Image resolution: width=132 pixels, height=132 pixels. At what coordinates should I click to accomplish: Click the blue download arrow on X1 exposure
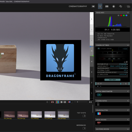tap(121, 84)
